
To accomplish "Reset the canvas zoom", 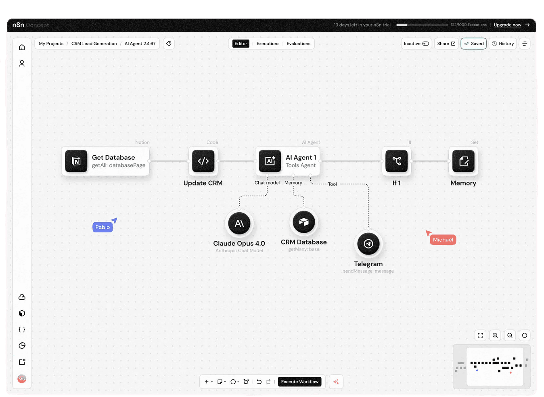I will pyautogui.click(x=525, y=335).
